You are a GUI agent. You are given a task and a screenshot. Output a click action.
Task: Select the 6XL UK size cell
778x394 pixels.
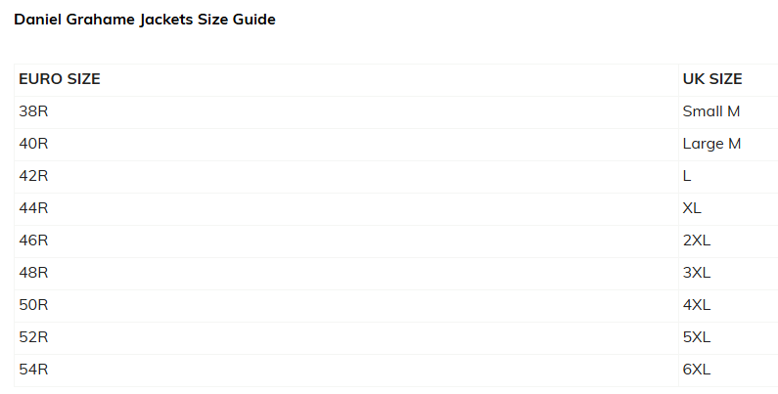point(696,370)
